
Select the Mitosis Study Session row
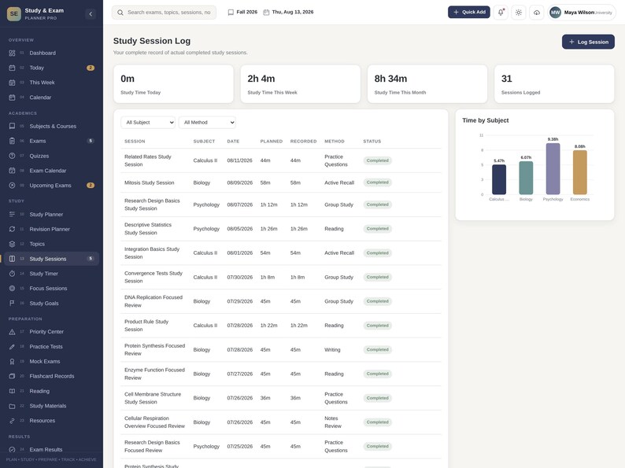point(280,182)
